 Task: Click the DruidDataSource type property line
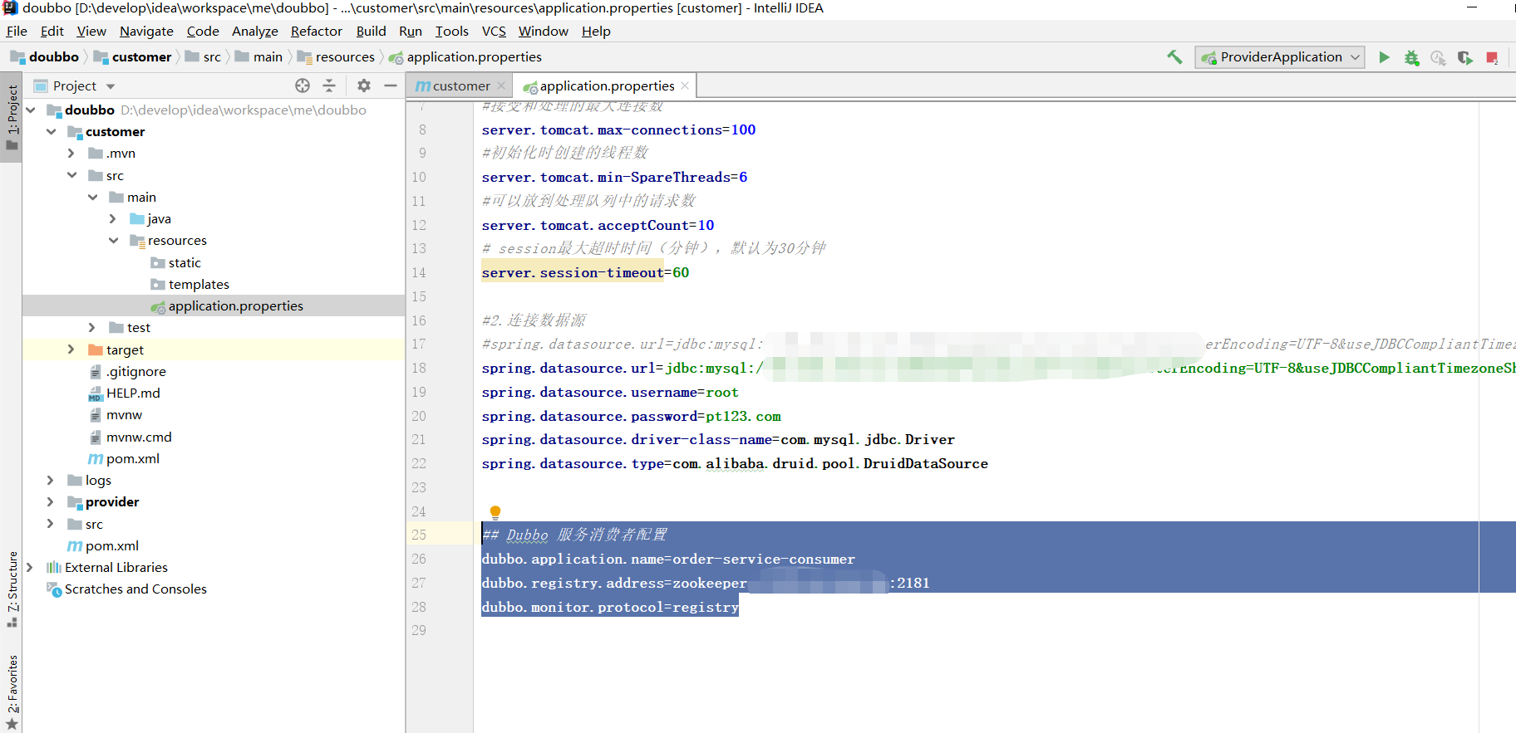pos(735,463)
